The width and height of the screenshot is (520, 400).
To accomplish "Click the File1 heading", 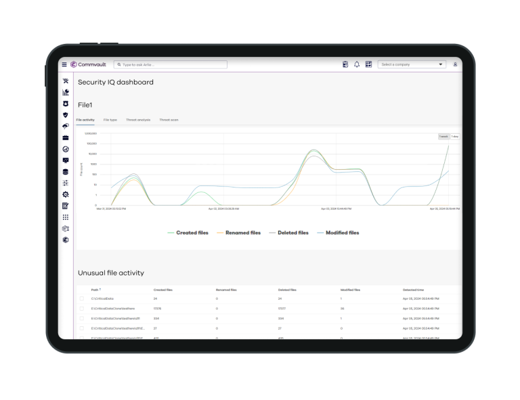I will [85, 105].
